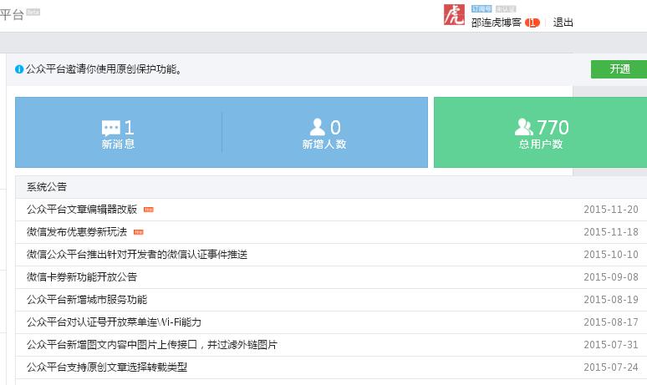Open the green 总用户数 770 panel

pos(540,133)
